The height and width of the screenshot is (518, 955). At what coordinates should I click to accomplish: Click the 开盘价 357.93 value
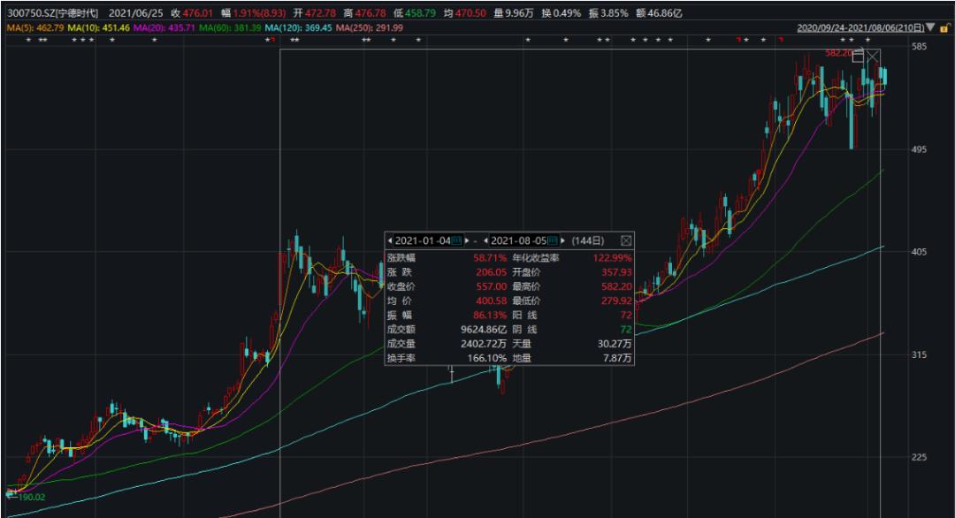tap(616, 272)
